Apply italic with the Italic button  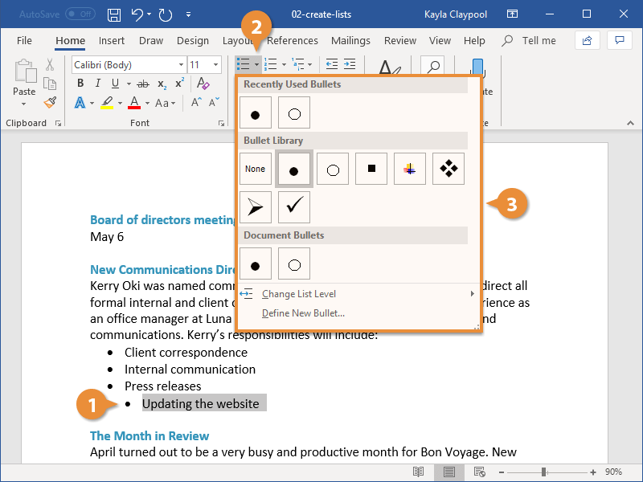(98, 84)
